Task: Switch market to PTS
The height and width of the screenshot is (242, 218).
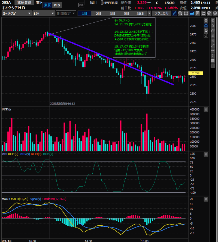Action: click(x=57, y=5)
